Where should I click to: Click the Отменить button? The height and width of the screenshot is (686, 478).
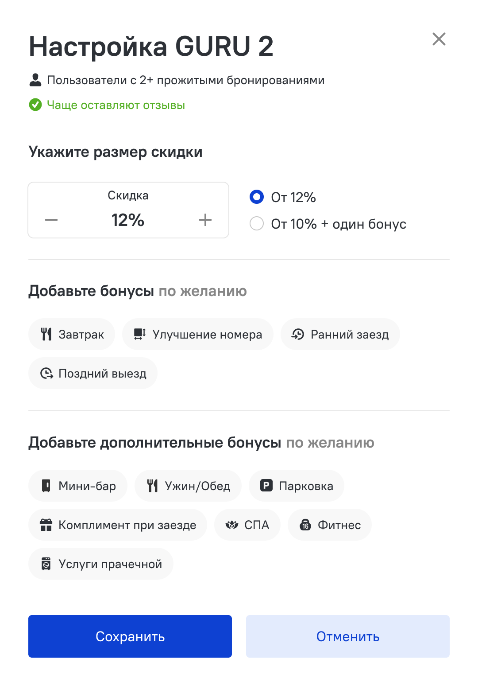[x=348, y=636]
